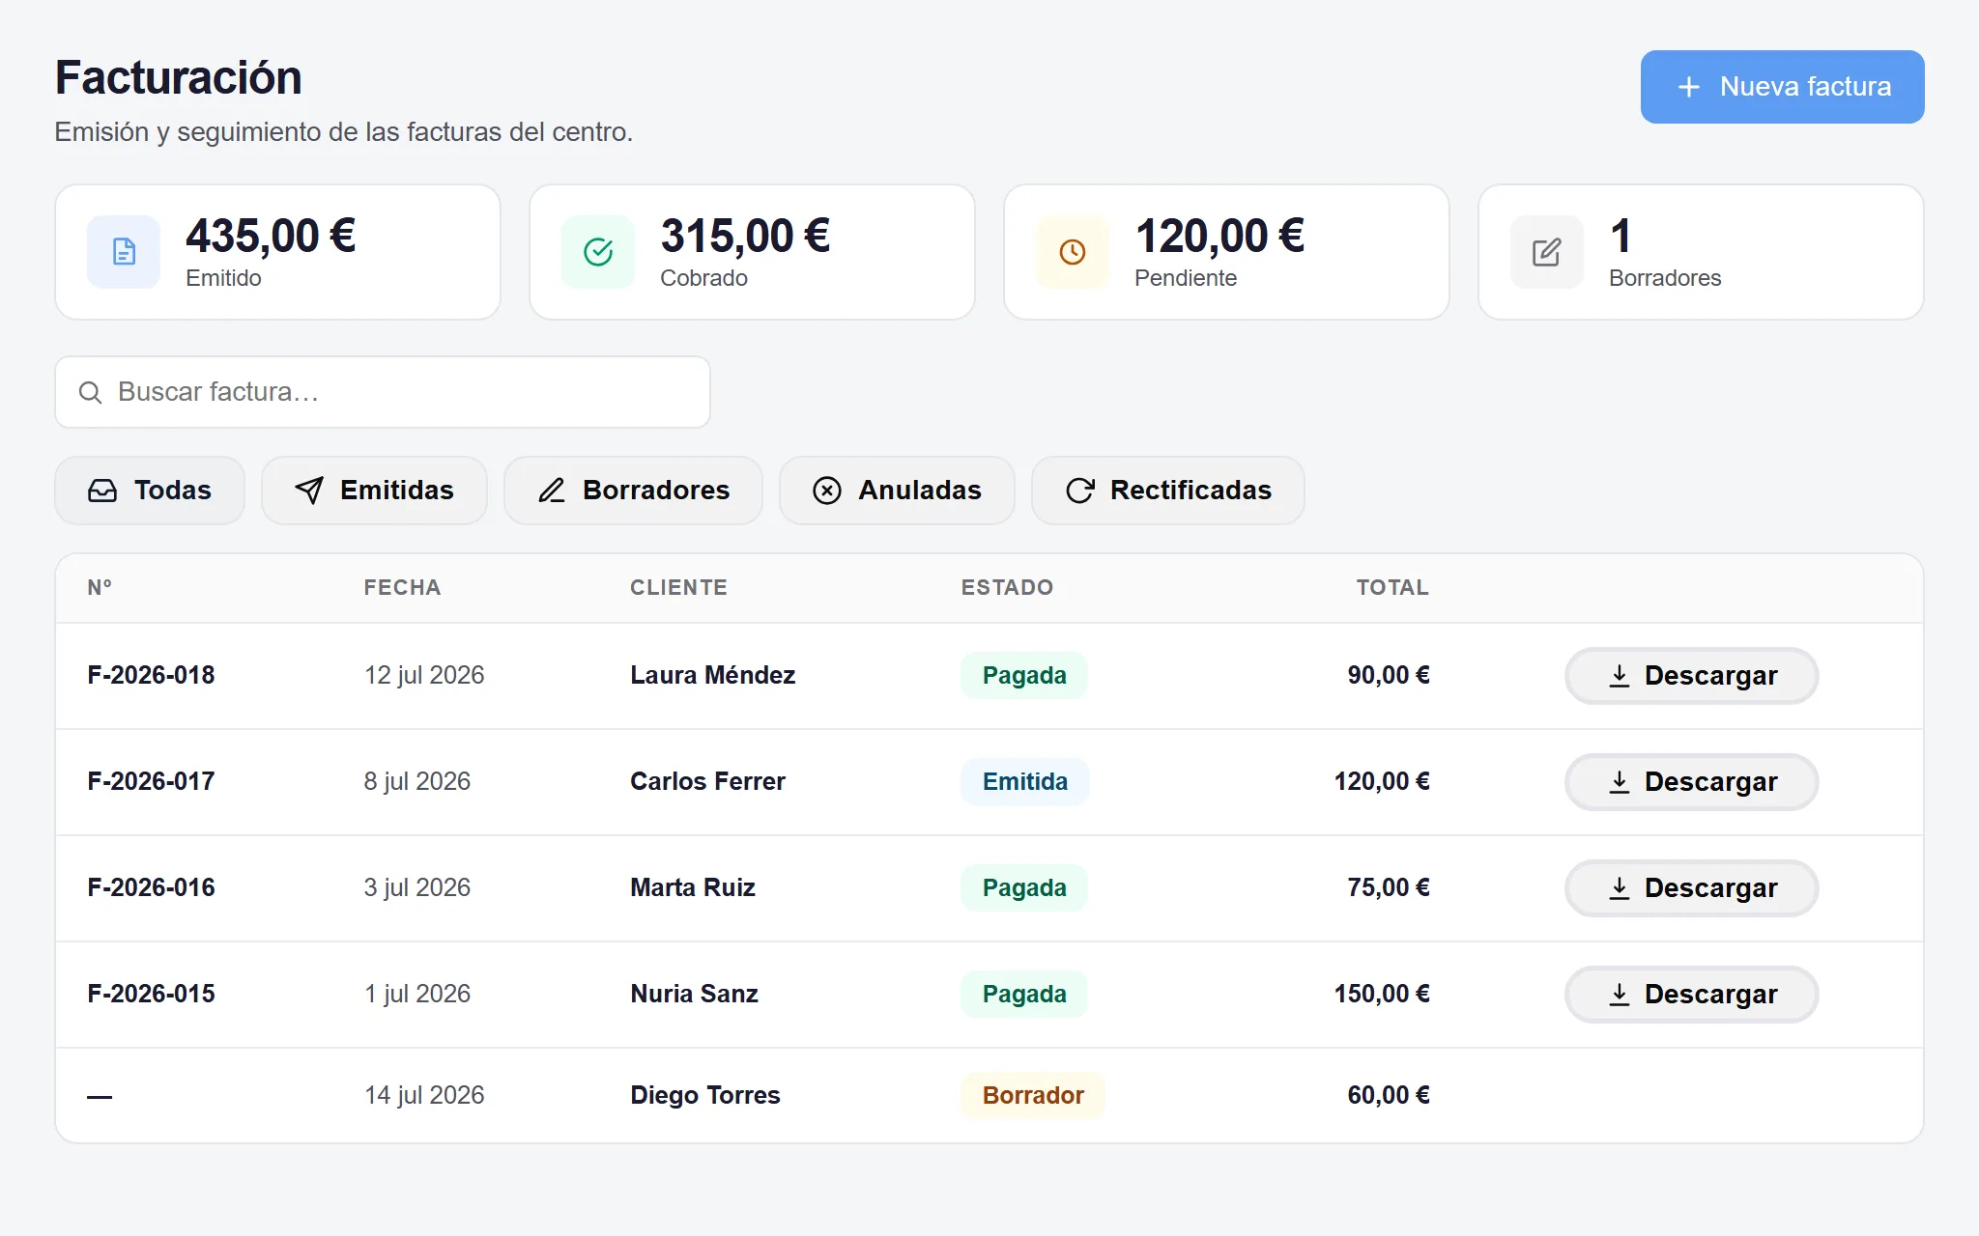Click the dash in Diego Torres's number cell
The image size is (1979, 1236).
coord(100,1097)
